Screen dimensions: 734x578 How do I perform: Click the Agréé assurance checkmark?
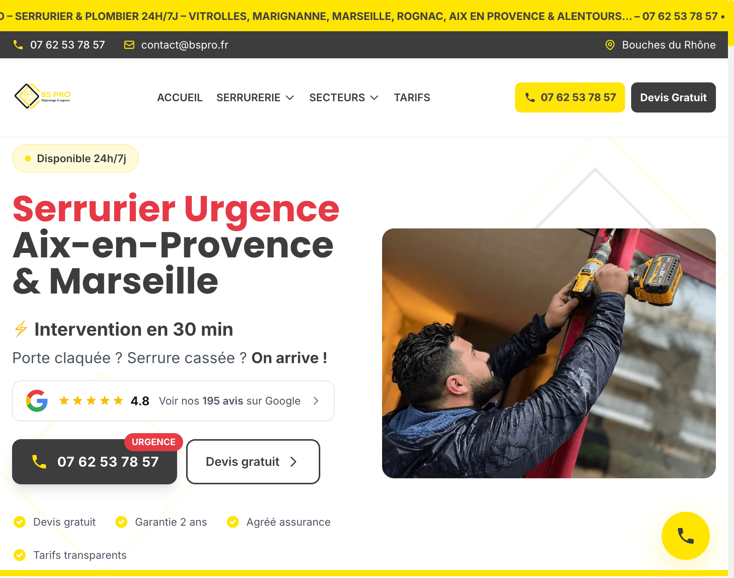tap(233, 522)
